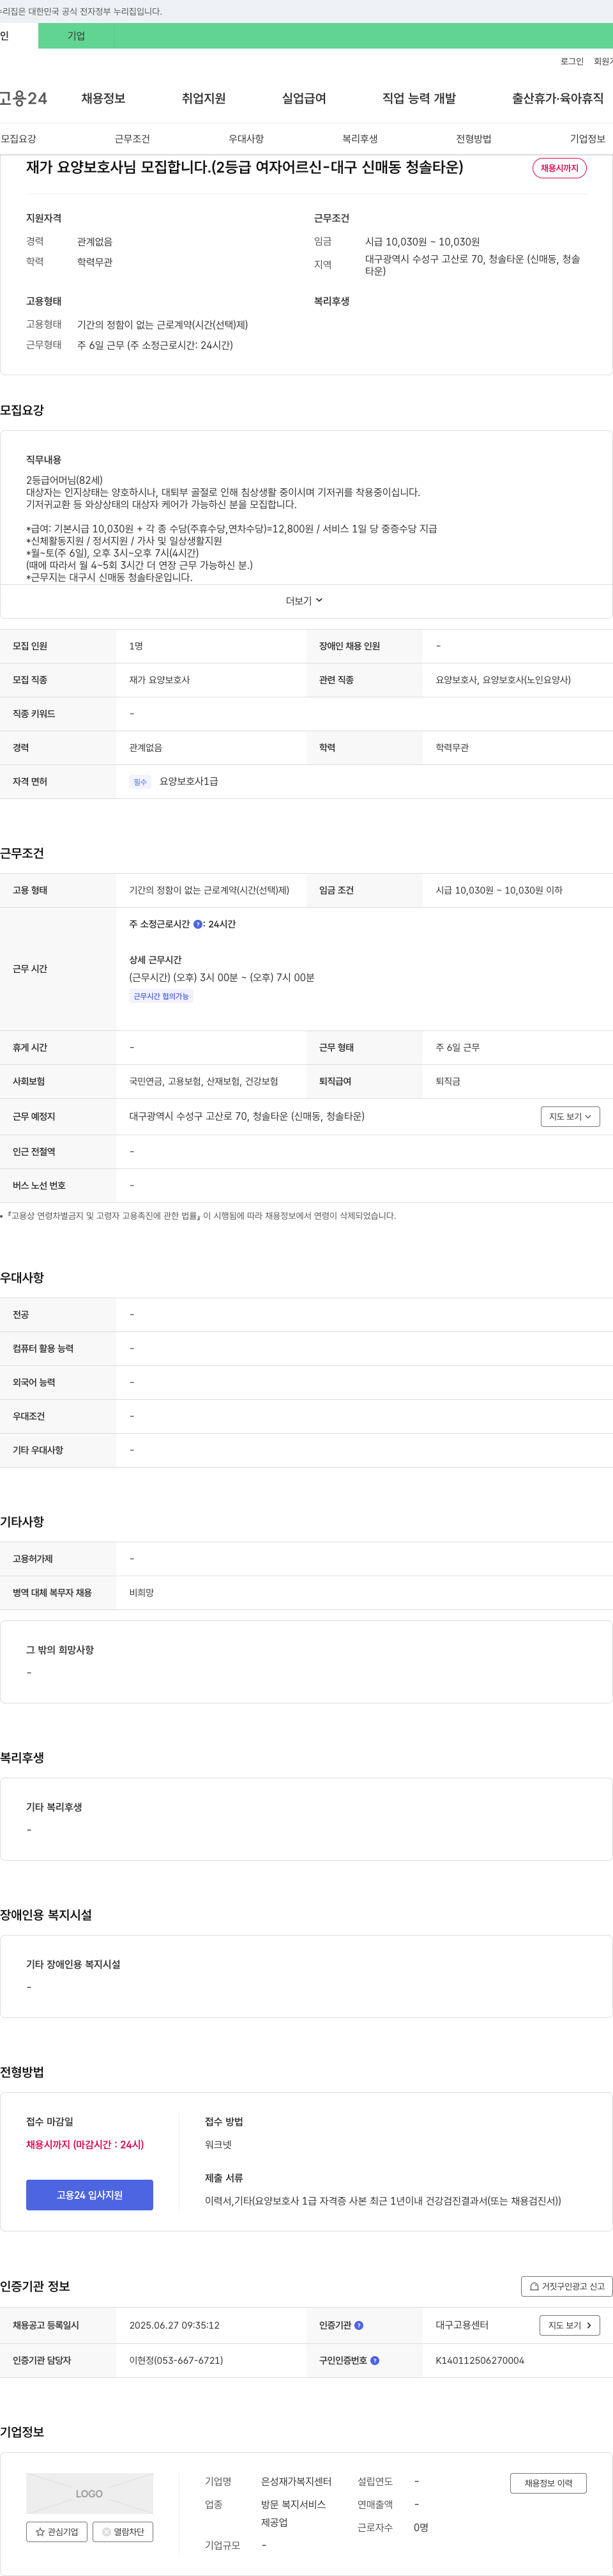
Task: Click info icon next to 구인인증번호 label
Action: [x=374, y=2360]
